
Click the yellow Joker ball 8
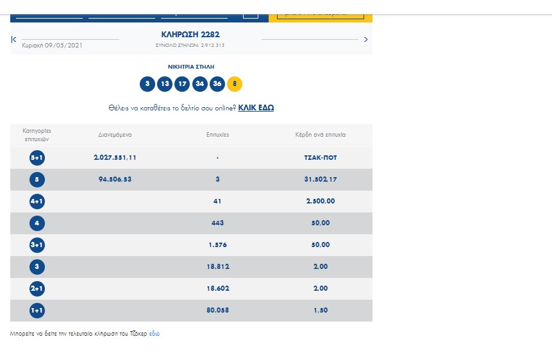[235, 84]
